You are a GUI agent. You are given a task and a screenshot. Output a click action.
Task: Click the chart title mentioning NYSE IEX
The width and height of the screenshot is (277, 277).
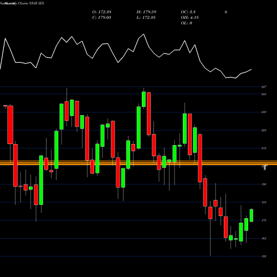tap(22, 3)
